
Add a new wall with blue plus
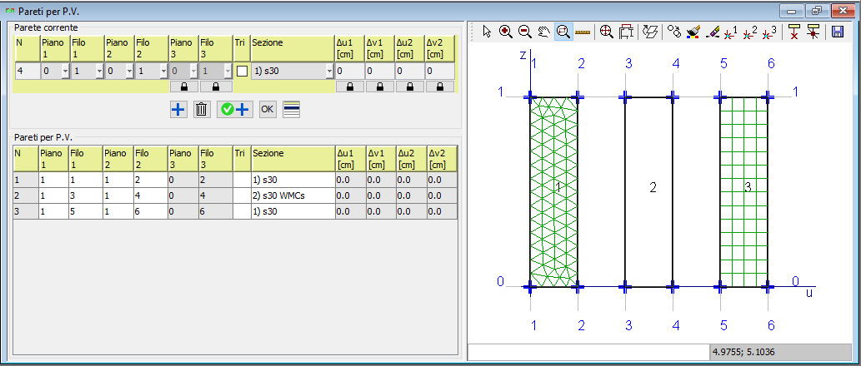coord(178,110)
